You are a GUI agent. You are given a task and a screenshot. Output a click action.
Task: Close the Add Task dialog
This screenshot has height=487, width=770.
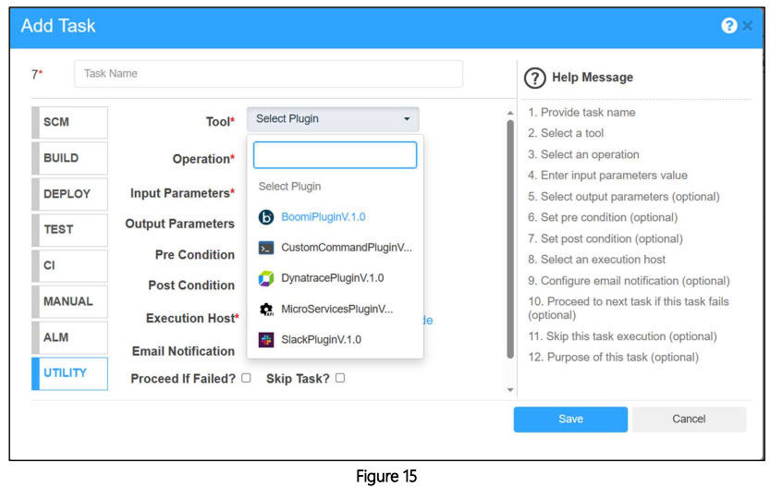(748, 26)
